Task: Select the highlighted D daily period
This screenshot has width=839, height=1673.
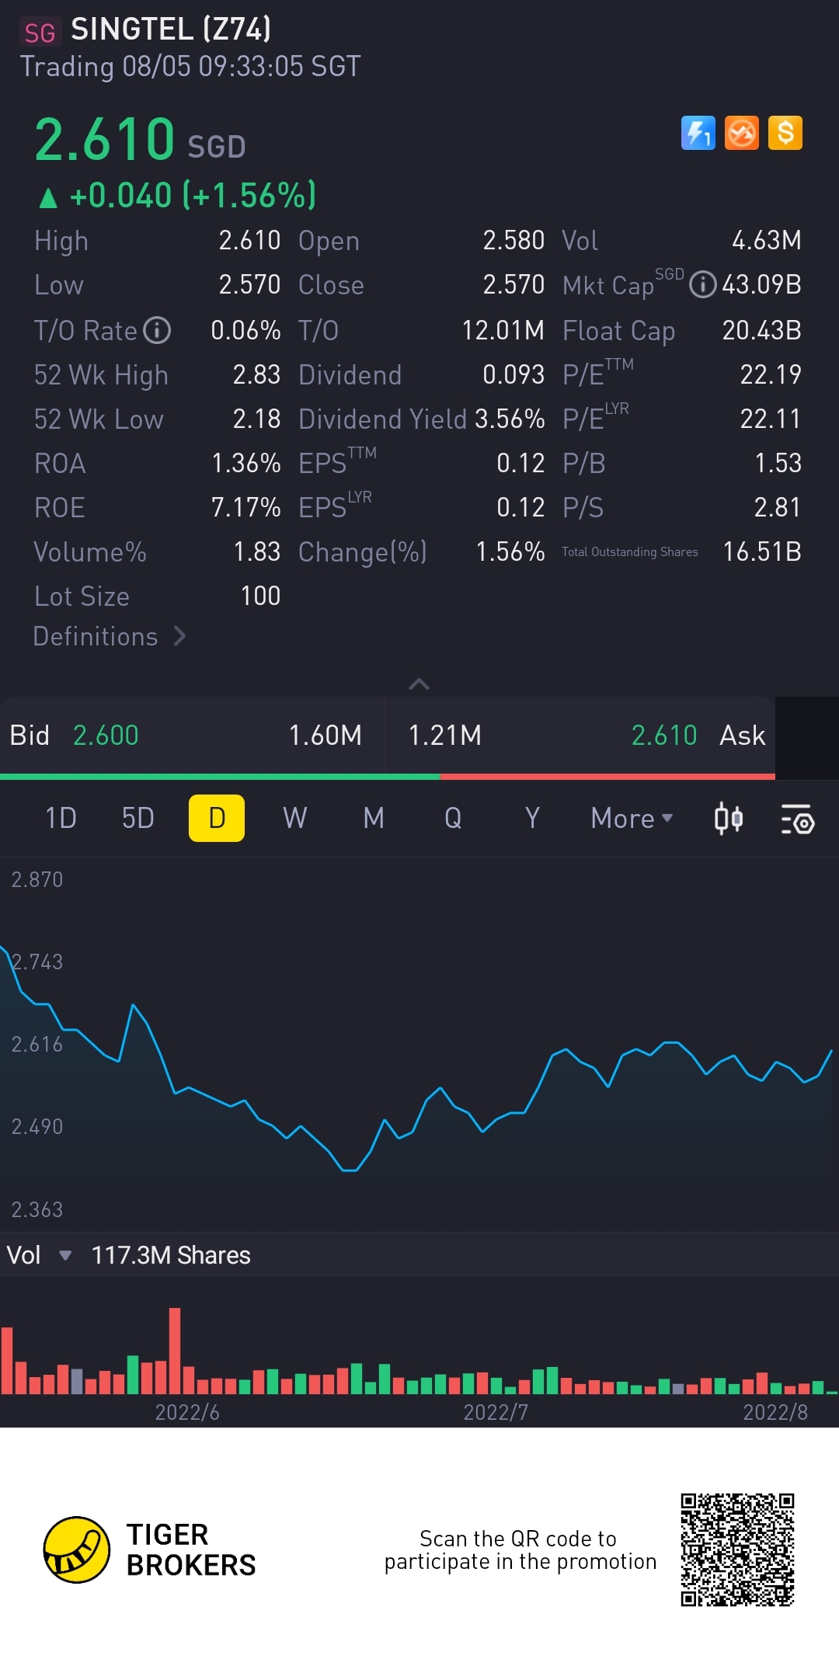Action: coord(217,818)
